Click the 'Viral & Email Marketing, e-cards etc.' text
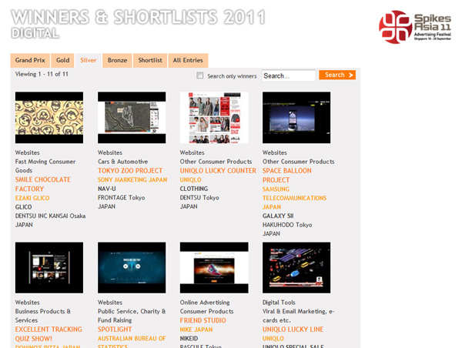462x348 pixels. tap(299, 316)
